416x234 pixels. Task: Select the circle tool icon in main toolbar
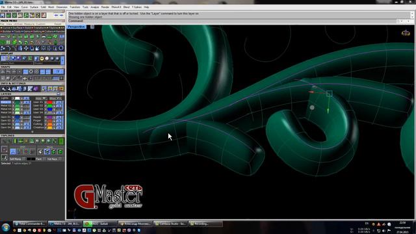coord(61,48)
